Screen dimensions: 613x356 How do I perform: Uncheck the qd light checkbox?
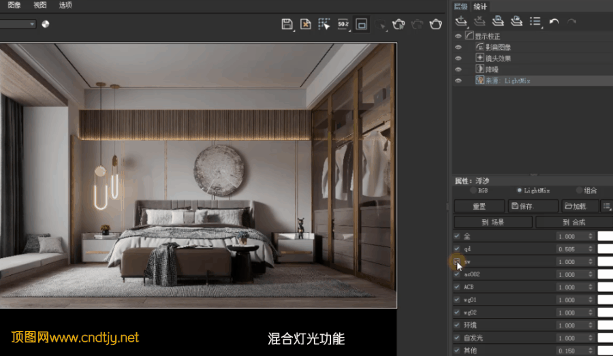pyautogui.click(x=457, y=249)
